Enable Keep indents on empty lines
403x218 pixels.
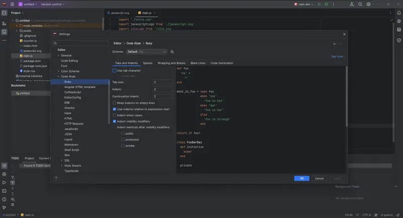coord(114,103)
